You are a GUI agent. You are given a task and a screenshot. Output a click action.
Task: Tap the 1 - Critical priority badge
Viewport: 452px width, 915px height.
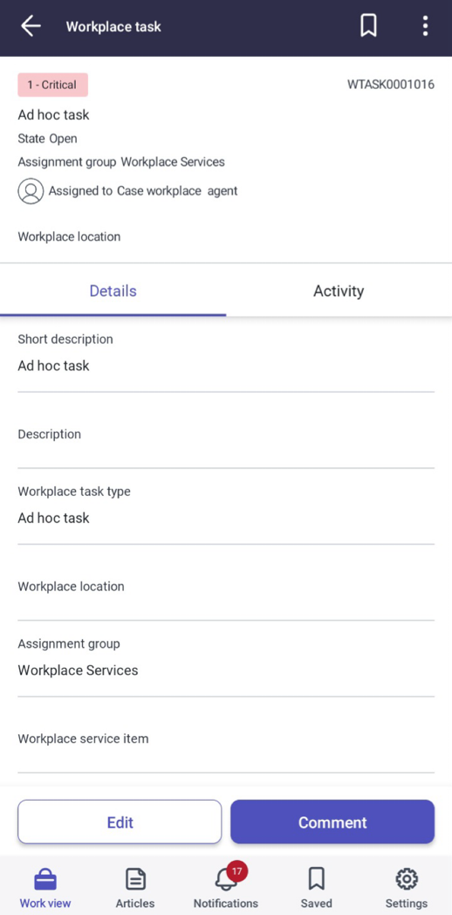52,85
